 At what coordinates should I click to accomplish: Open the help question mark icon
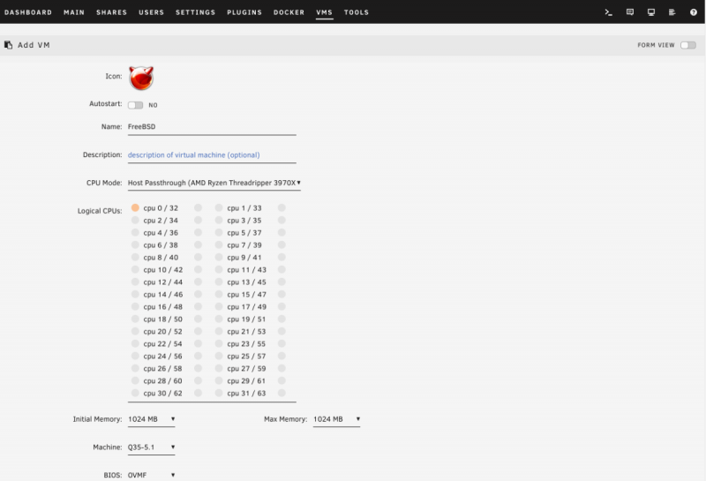click(x=694, y=12)
